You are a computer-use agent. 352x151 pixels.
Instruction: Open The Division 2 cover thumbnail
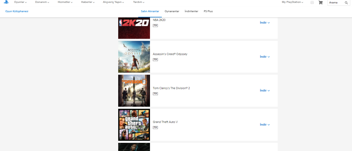click(x=134, y=91)
